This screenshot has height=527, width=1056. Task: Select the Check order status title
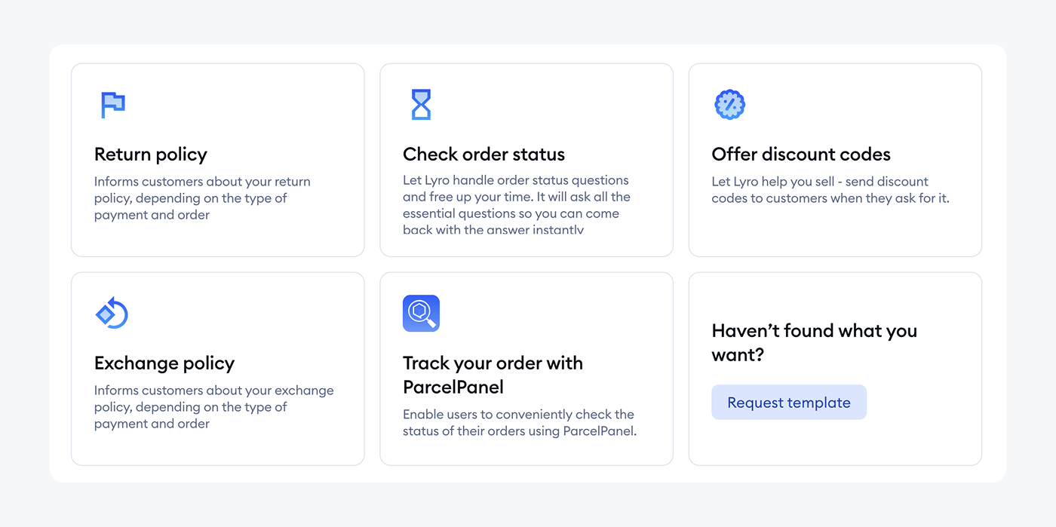[x=483, y=155]
